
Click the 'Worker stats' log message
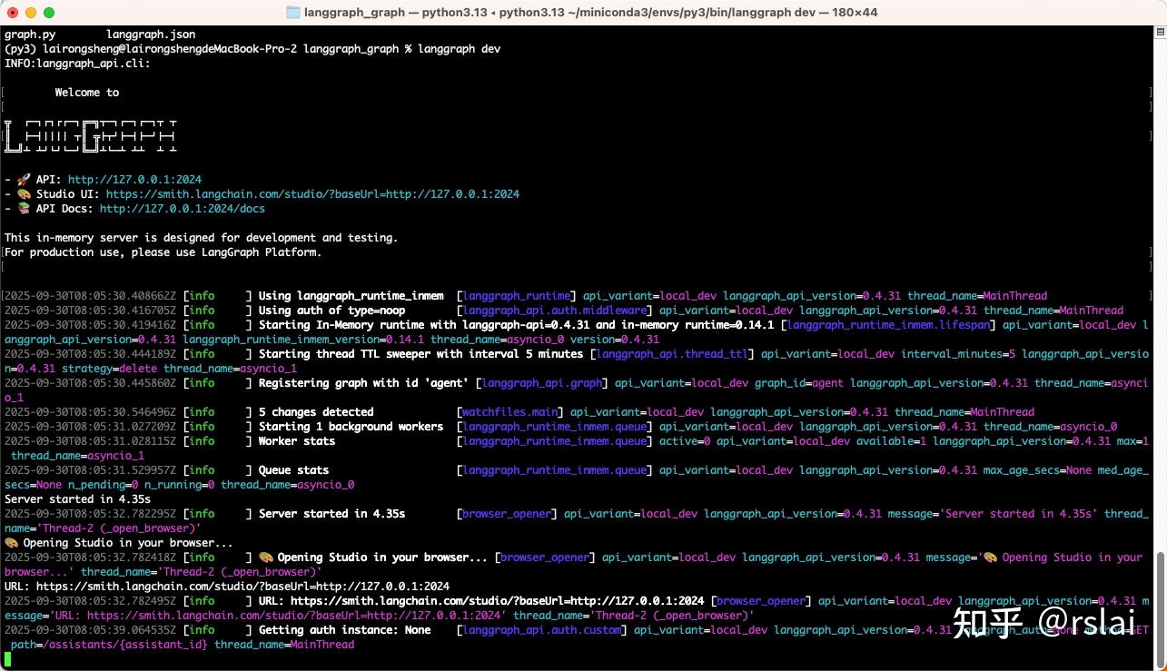click(297, 441)
